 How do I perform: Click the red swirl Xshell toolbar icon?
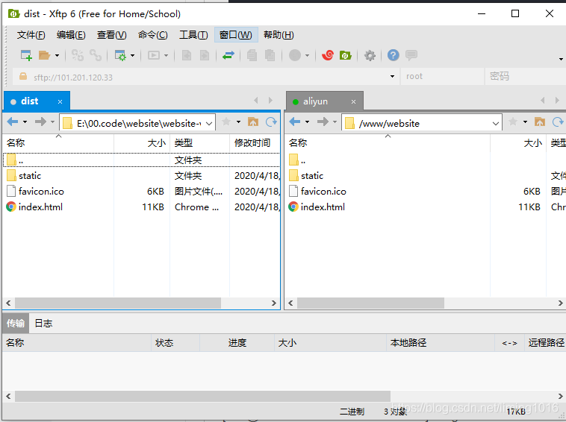pyautogui.click(x=327, y=55)
